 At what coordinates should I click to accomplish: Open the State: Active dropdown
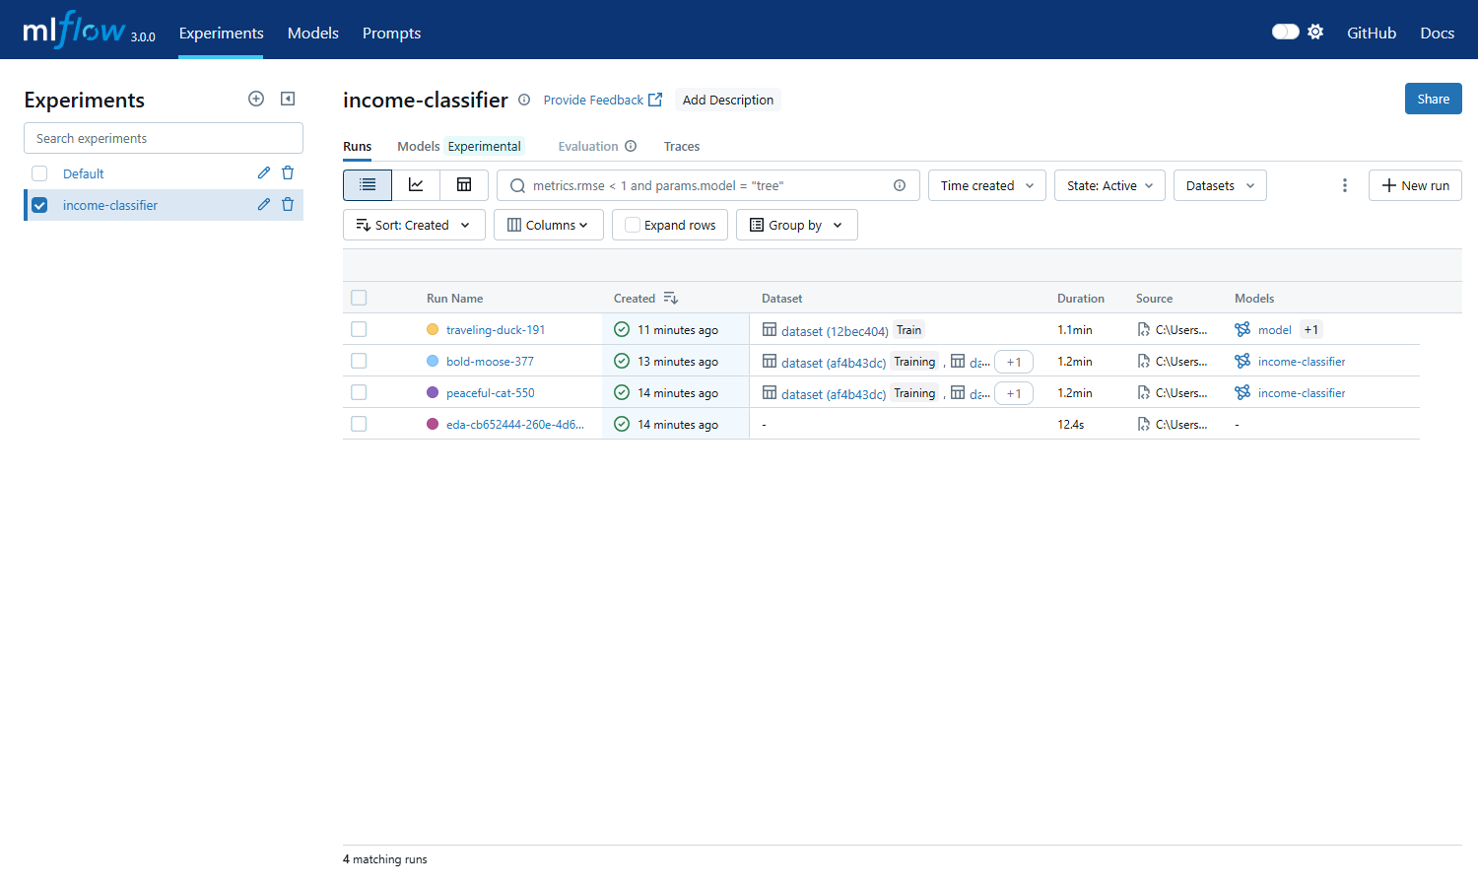click(1110, 185)
